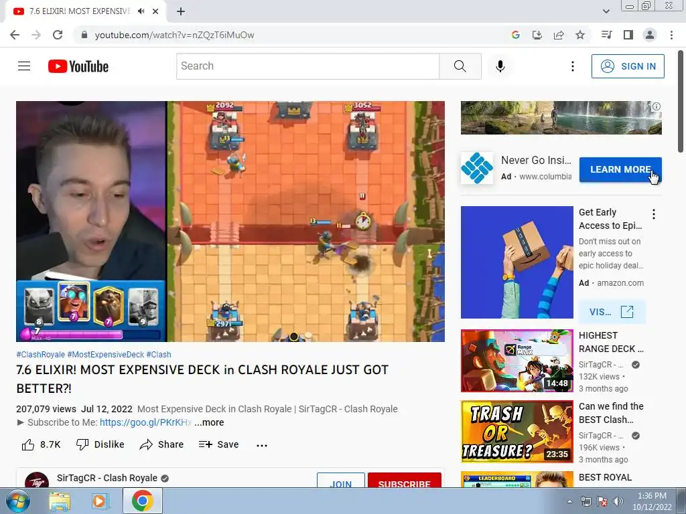Screen dimensions: 686x514
Task: Mute the tab using the speaker icon
Action: [141, 11]
